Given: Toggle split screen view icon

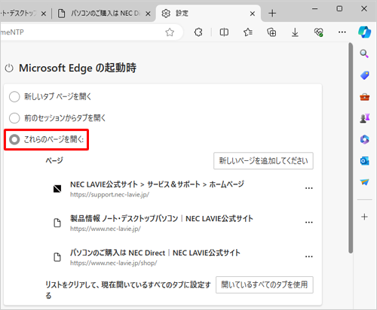Looking at the screenshot, I should (224, 32).
